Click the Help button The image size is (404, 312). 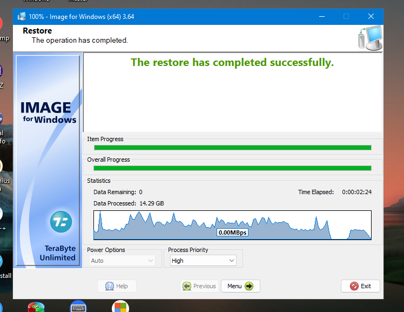click(117, 286)
